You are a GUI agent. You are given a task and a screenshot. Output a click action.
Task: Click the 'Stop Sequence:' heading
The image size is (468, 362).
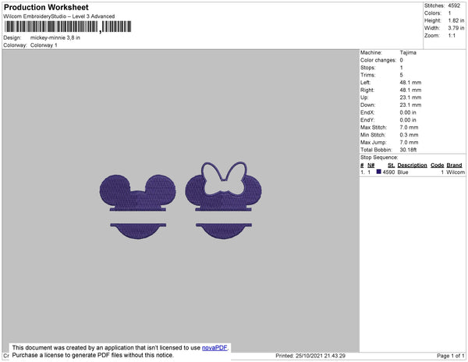tap(379, 158)
